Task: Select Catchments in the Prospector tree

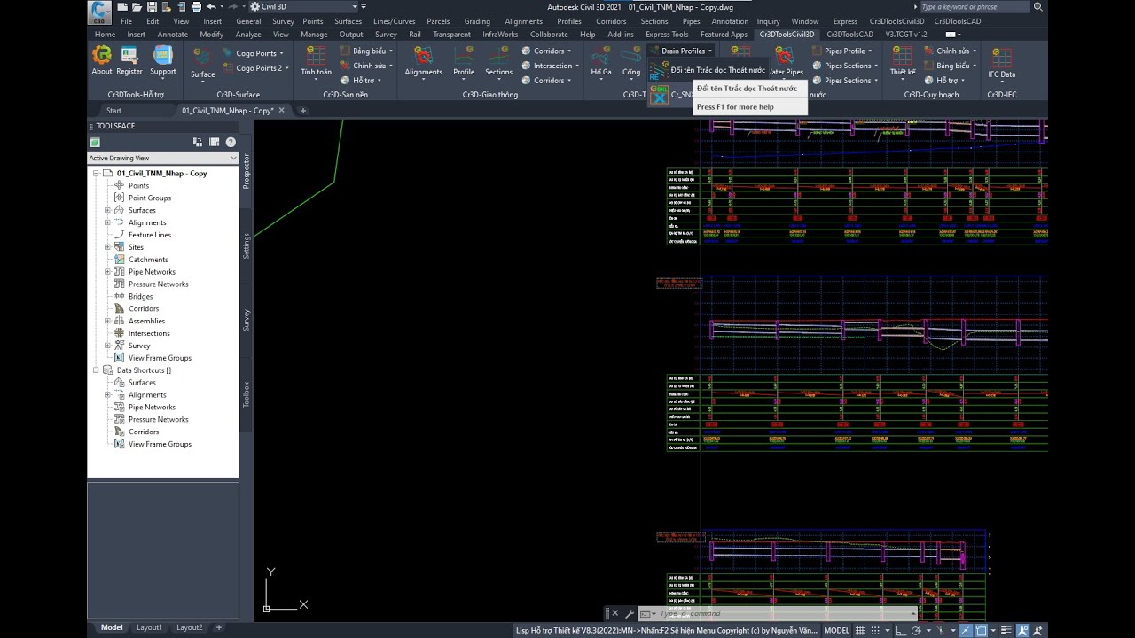Action: (x=148, y=260)
